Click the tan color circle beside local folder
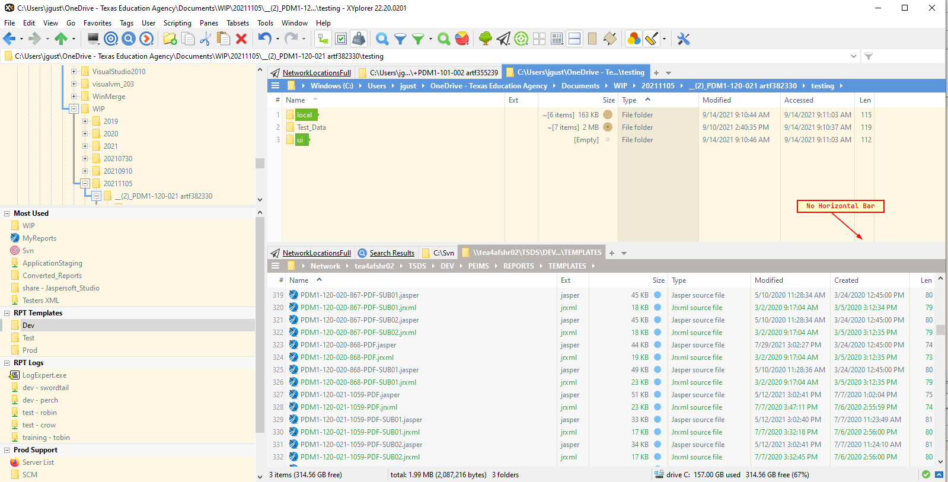The width and height of the screenshot is (948, 482). (608, 115)
